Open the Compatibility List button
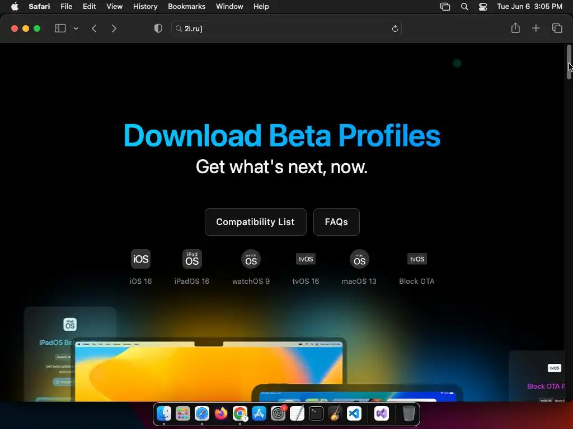The width and height of the screenshot is (573, 429). click(x=255, y=222)
